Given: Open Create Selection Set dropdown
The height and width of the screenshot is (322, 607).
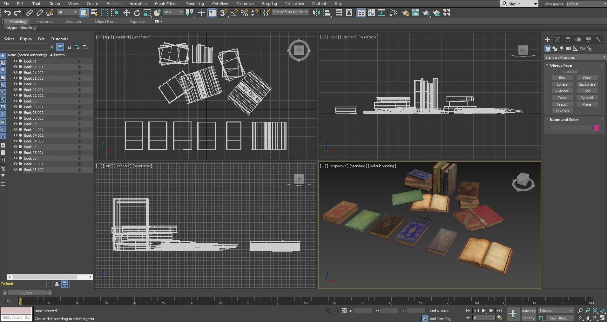Looking at the screenshot, I should click(290, 12).
